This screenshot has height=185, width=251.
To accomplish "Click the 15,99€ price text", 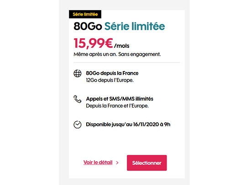I will 93,43.
